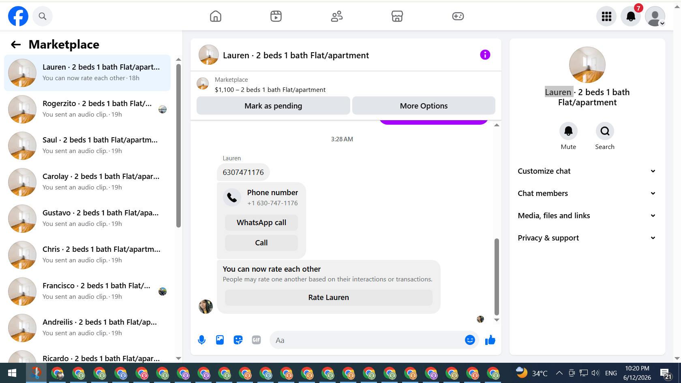
Task: Open the $1,100 listing link
Action: coord(270,89)
